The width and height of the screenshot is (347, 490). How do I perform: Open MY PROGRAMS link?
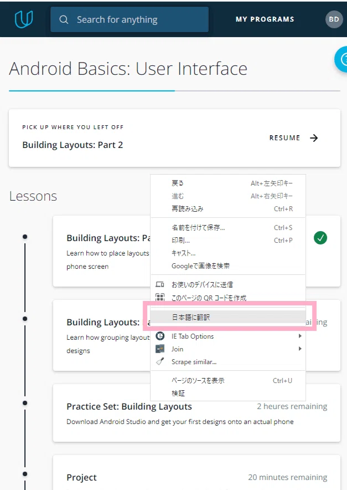coord(265,19)
